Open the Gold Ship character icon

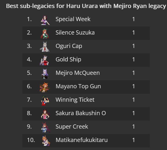coord(45,60)
